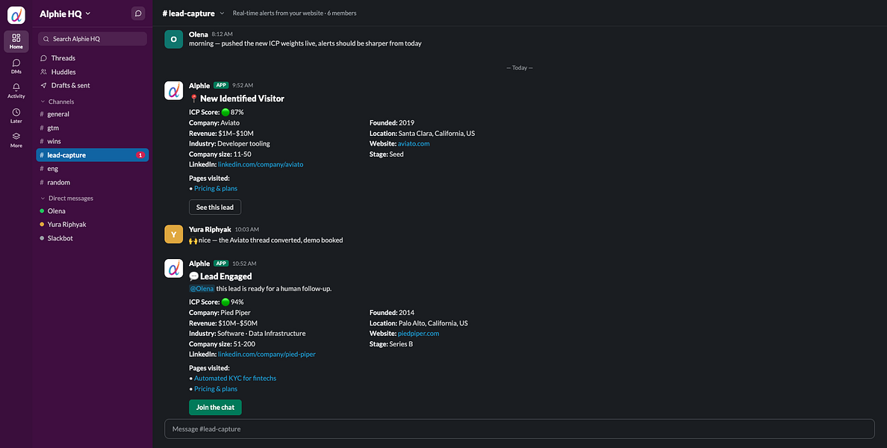Click the Search Alphie HQ field

click(92, 39)
